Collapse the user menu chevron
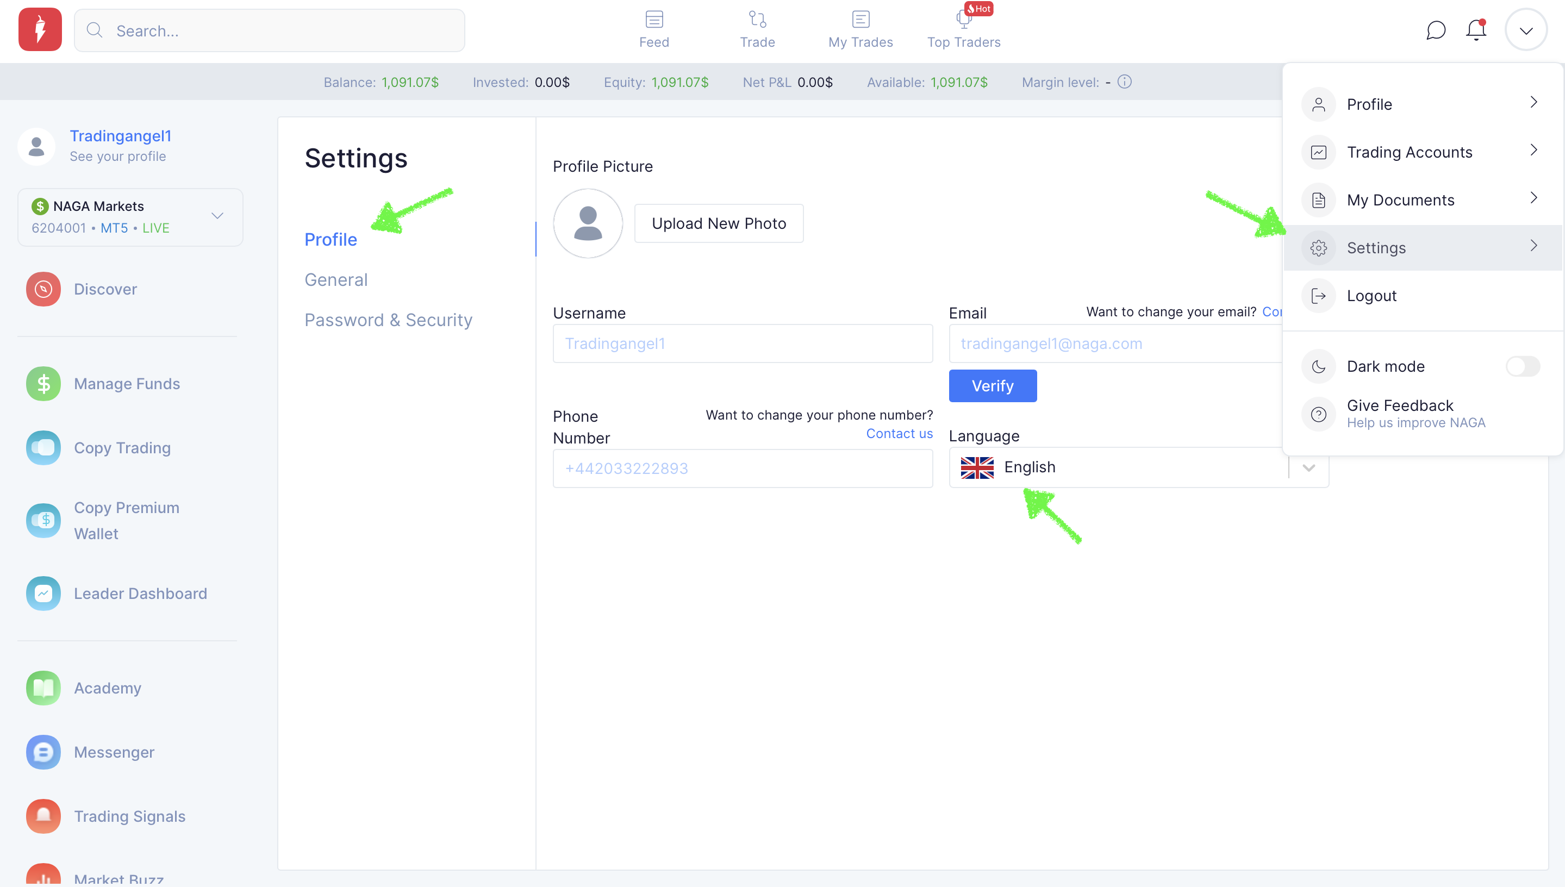 pyautogui.click(x=1525, y=30)
